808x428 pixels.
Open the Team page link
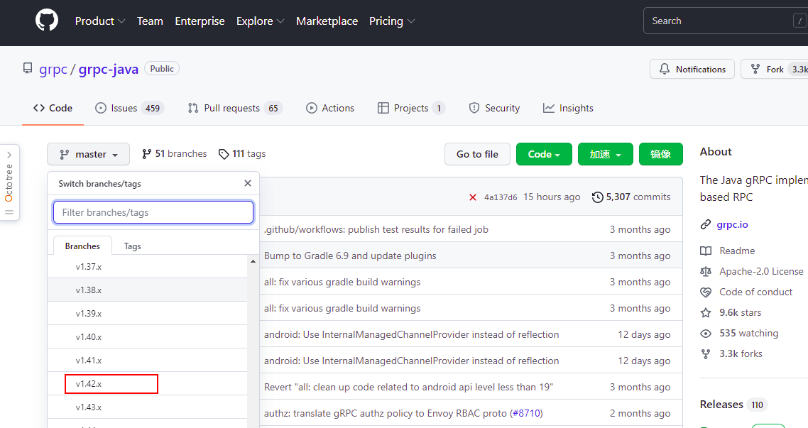(x=150, y=21)
